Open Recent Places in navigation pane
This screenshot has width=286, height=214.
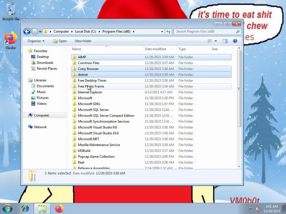47,69
